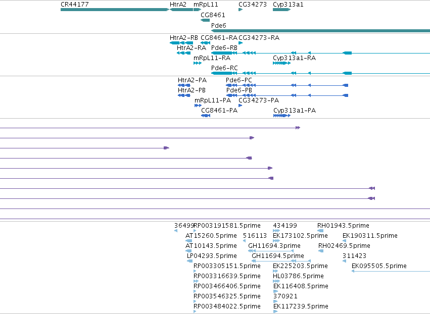The width and height of the screenshot is (430, 314).
Task: Select the 370921 feature label
Action: click(285, 296)
